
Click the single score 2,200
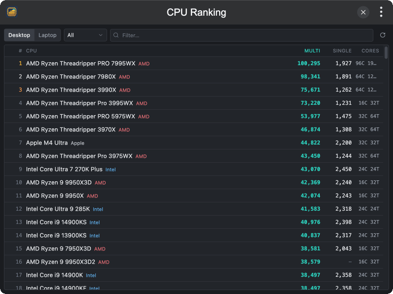coord(343,143)
